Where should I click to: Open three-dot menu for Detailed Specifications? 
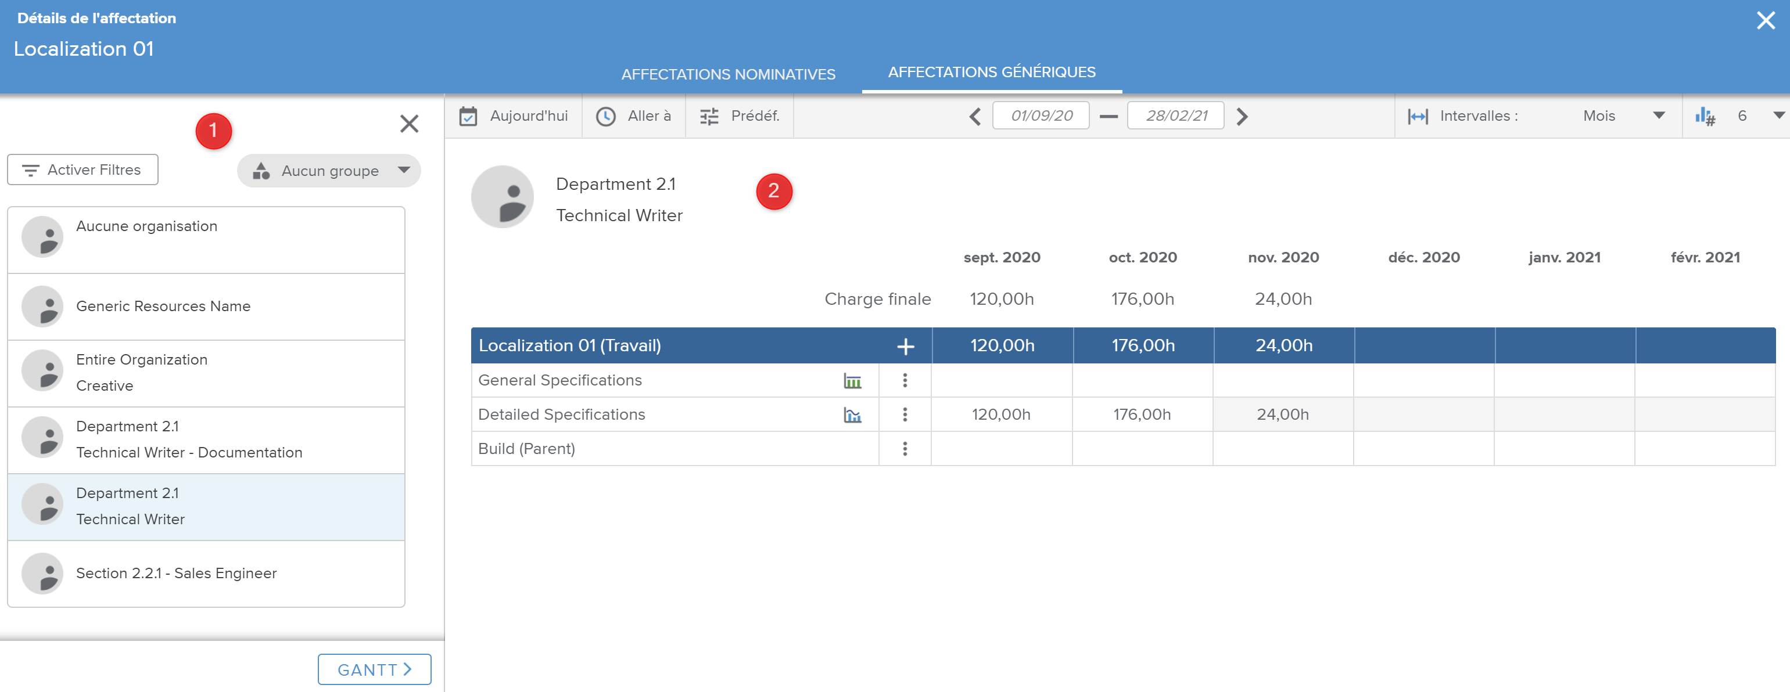click(904, 415)
